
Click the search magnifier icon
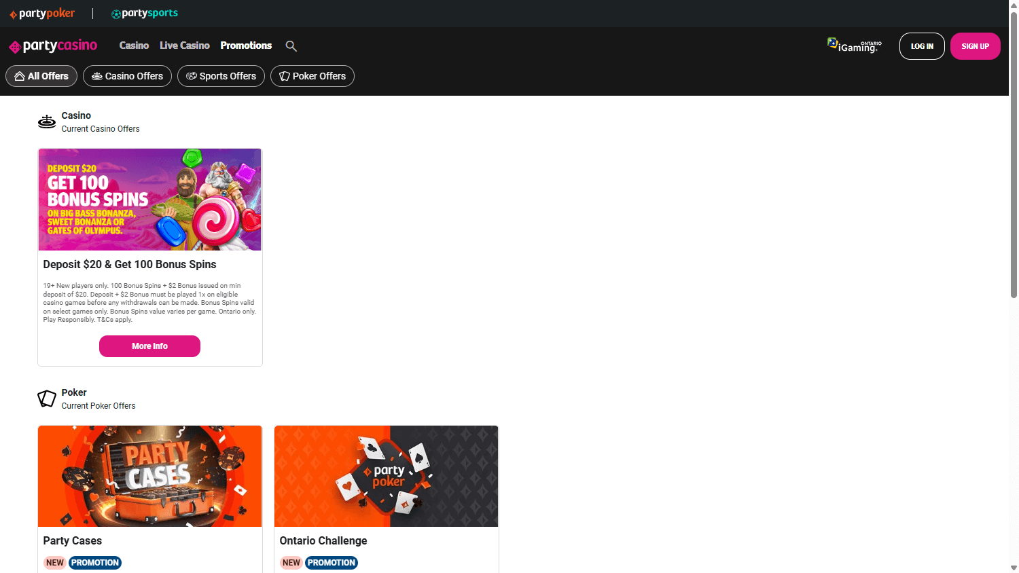(291, 46)
